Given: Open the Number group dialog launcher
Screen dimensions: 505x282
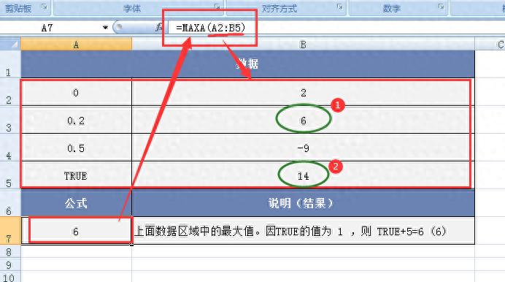Looking at the screenshot, I should point(441,7).
